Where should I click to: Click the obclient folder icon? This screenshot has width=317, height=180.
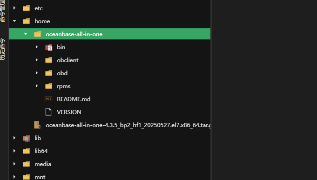tap(49, 60)
